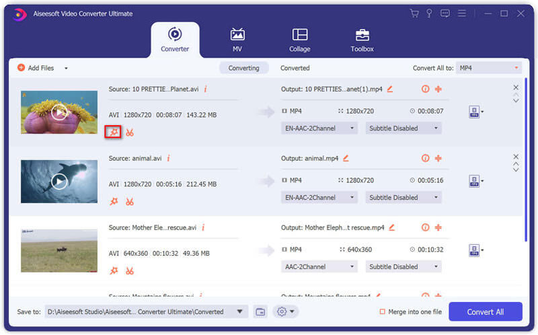Open EN-AAC-2Channel audio dropdown for first video
Screen dimensions: 538x335
pos(319,128)
